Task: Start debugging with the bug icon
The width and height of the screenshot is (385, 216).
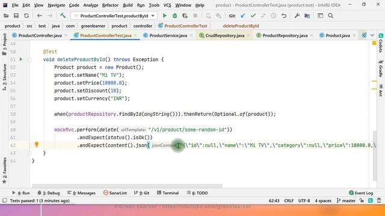Action: click(x=175, y=16)
